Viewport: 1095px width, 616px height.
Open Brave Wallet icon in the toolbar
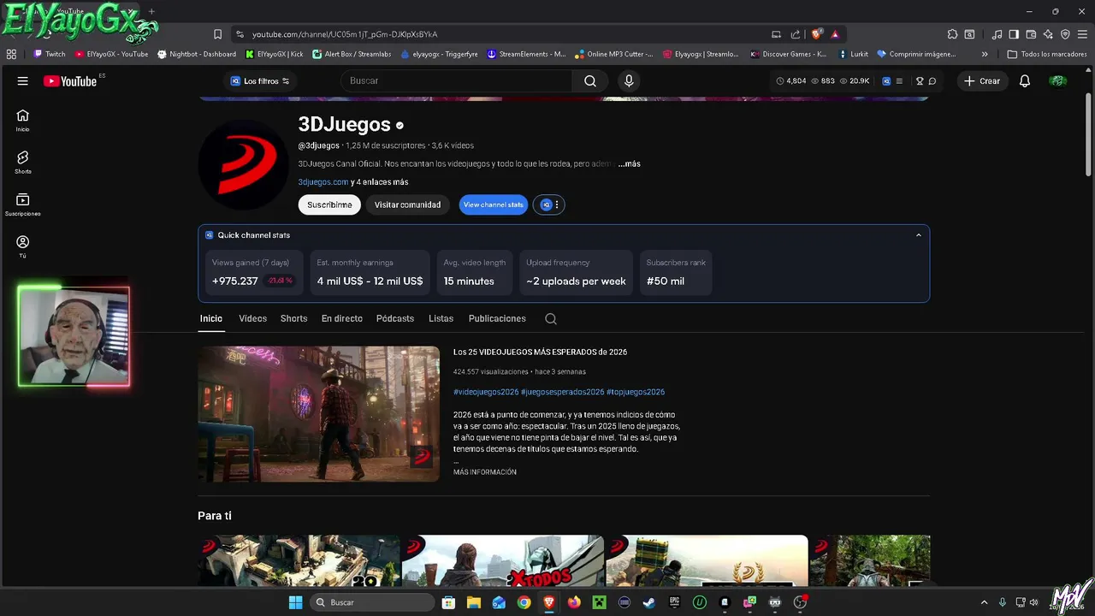pos(1031,34)
